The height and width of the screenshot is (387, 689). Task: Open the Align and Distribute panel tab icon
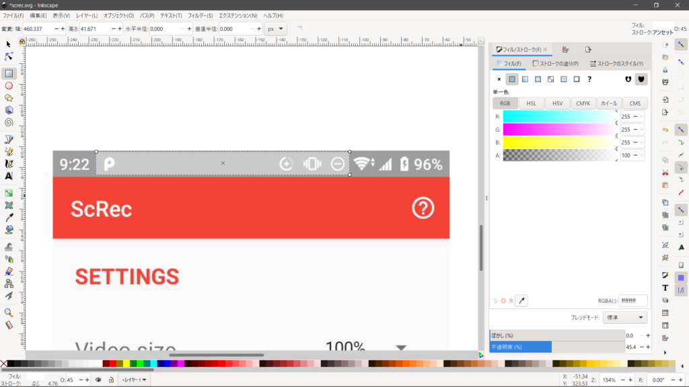tap(565, 50)
